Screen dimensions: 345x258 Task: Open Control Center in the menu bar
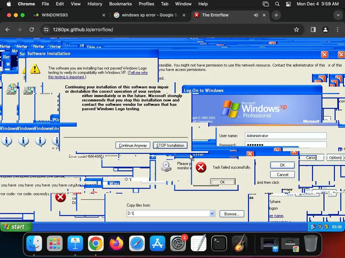288,4
